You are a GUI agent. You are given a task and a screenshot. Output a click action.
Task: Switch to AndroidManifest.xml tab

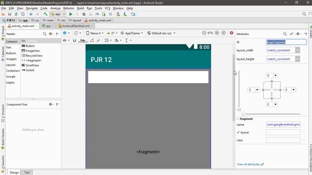[76, 26]
